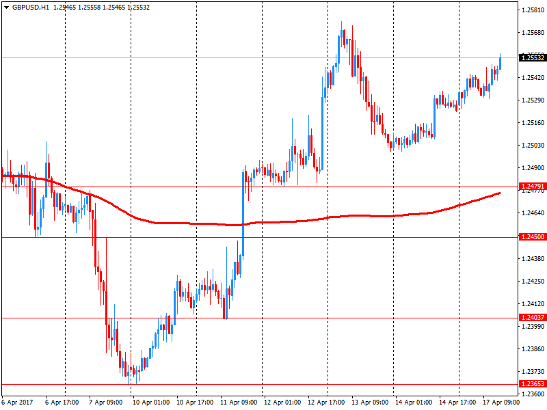The height and width of the screenshot is (410, 547).
Task: Click the 10 Apr 01:00 time axis label
Action: [151, 402]
